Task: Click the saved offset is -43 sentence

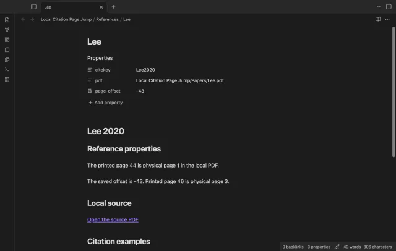Action: 158,181
